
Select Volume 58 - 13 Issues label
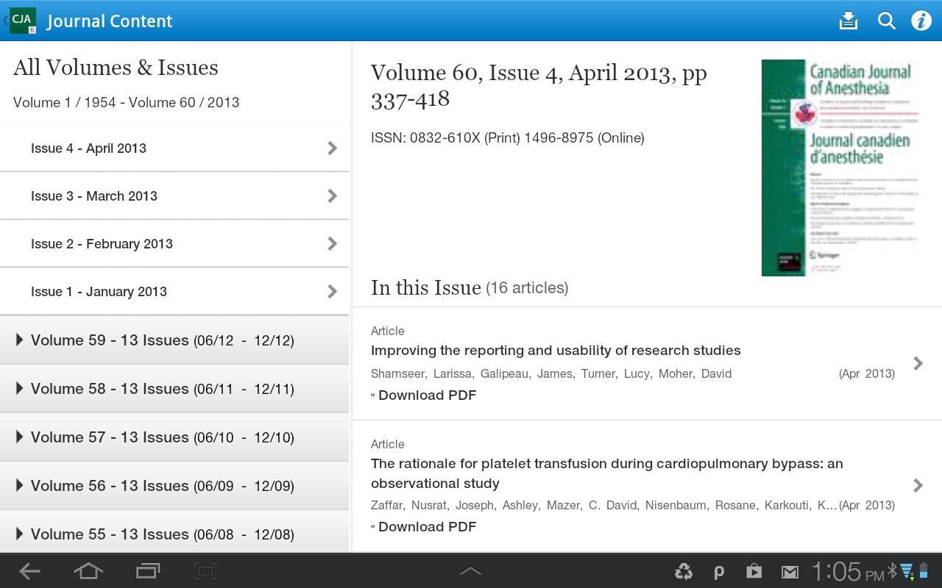[110, 389]
